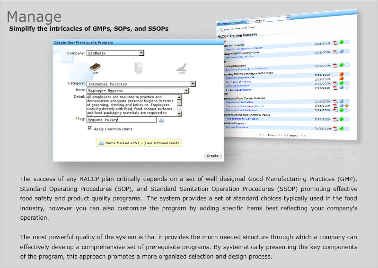Open the Post operational Sanitation link
The height and width of the screenshot is (268, 378).
point(242,119)
